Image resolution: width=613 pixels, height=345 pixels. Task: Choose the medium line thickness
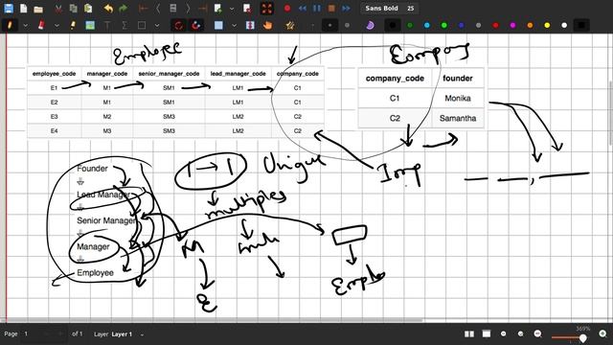pyautogui.click(x=329, y=26)
